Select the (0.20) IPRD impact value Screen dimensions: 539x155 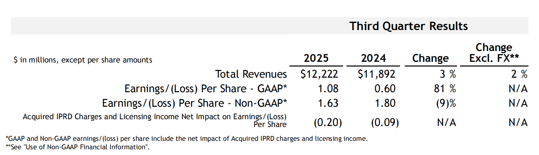click(x=327, y=122)
